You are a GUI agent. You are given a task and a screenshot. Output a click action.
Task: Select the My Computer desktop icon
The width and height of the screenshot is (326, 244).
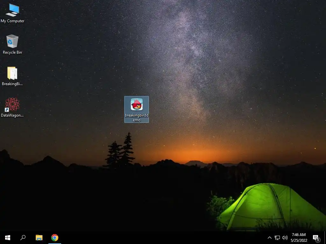pyautogui.click(x=12, y=13)
